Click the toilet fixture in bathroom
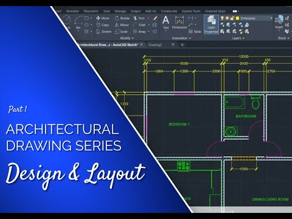This screenshot has height=219, width=292. [x=255, y=102]
